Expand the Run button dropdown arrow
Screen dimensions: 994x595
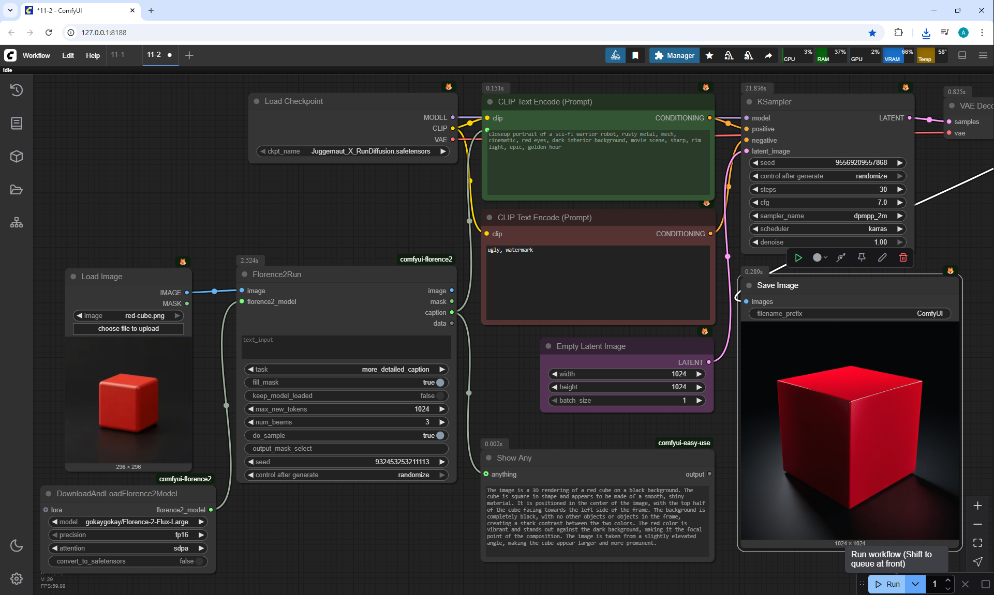point(915,584)
